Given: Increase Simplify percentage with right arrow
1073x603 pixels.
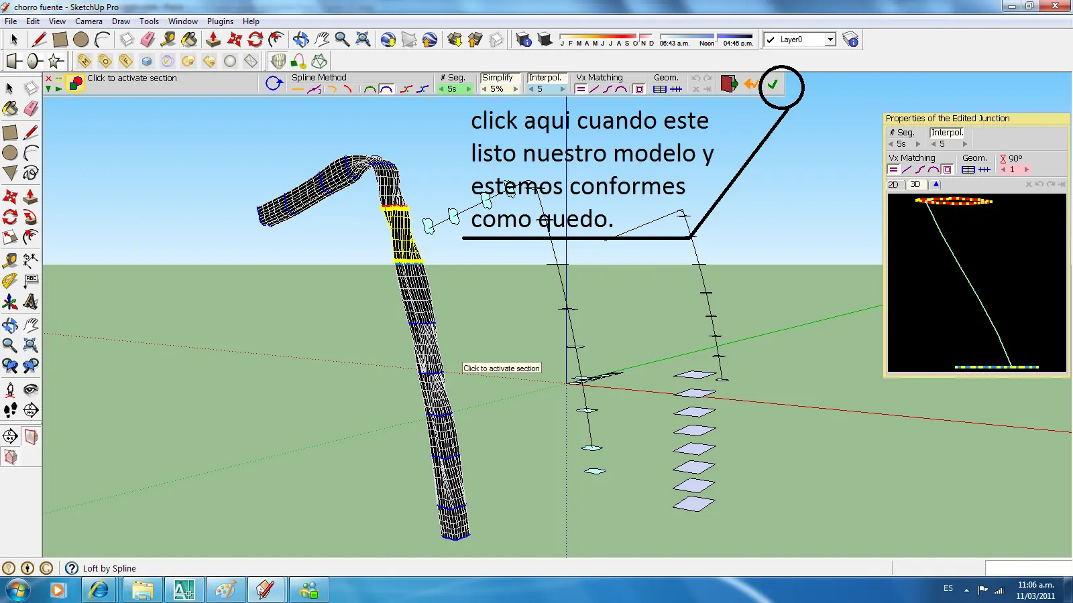Looking at the screenshot, I should pyautogui.click(x=516, y=89).
